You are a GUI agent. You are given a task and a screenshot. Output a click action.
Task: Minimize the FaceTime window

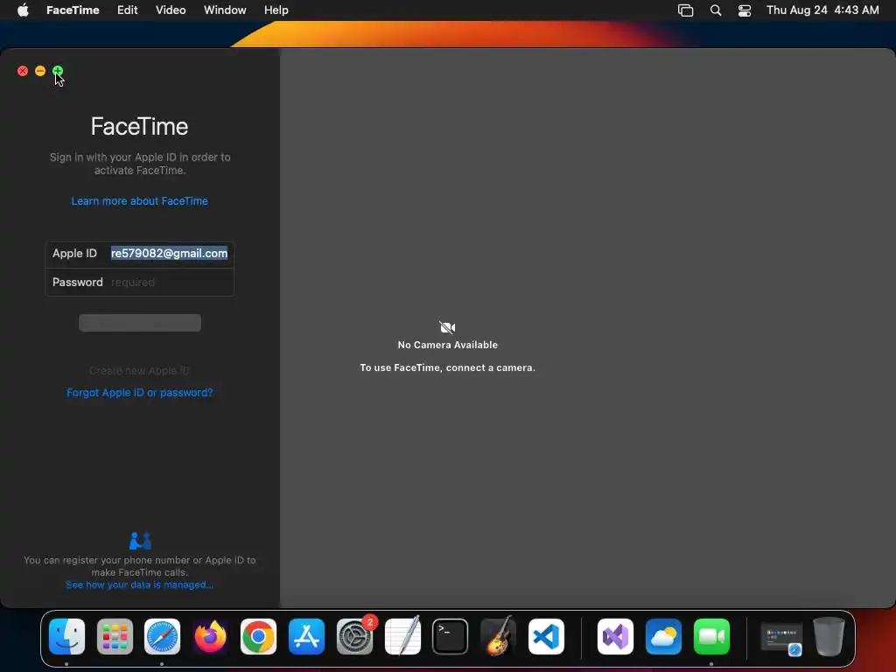(40, 71)
